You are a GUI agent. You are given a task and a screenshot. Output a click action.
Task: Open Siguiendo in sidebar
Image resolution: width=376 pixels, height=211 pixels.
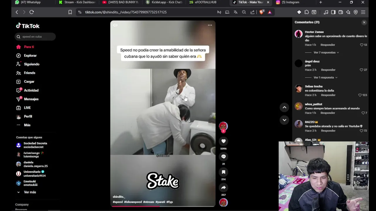click(x=31, y=64)
